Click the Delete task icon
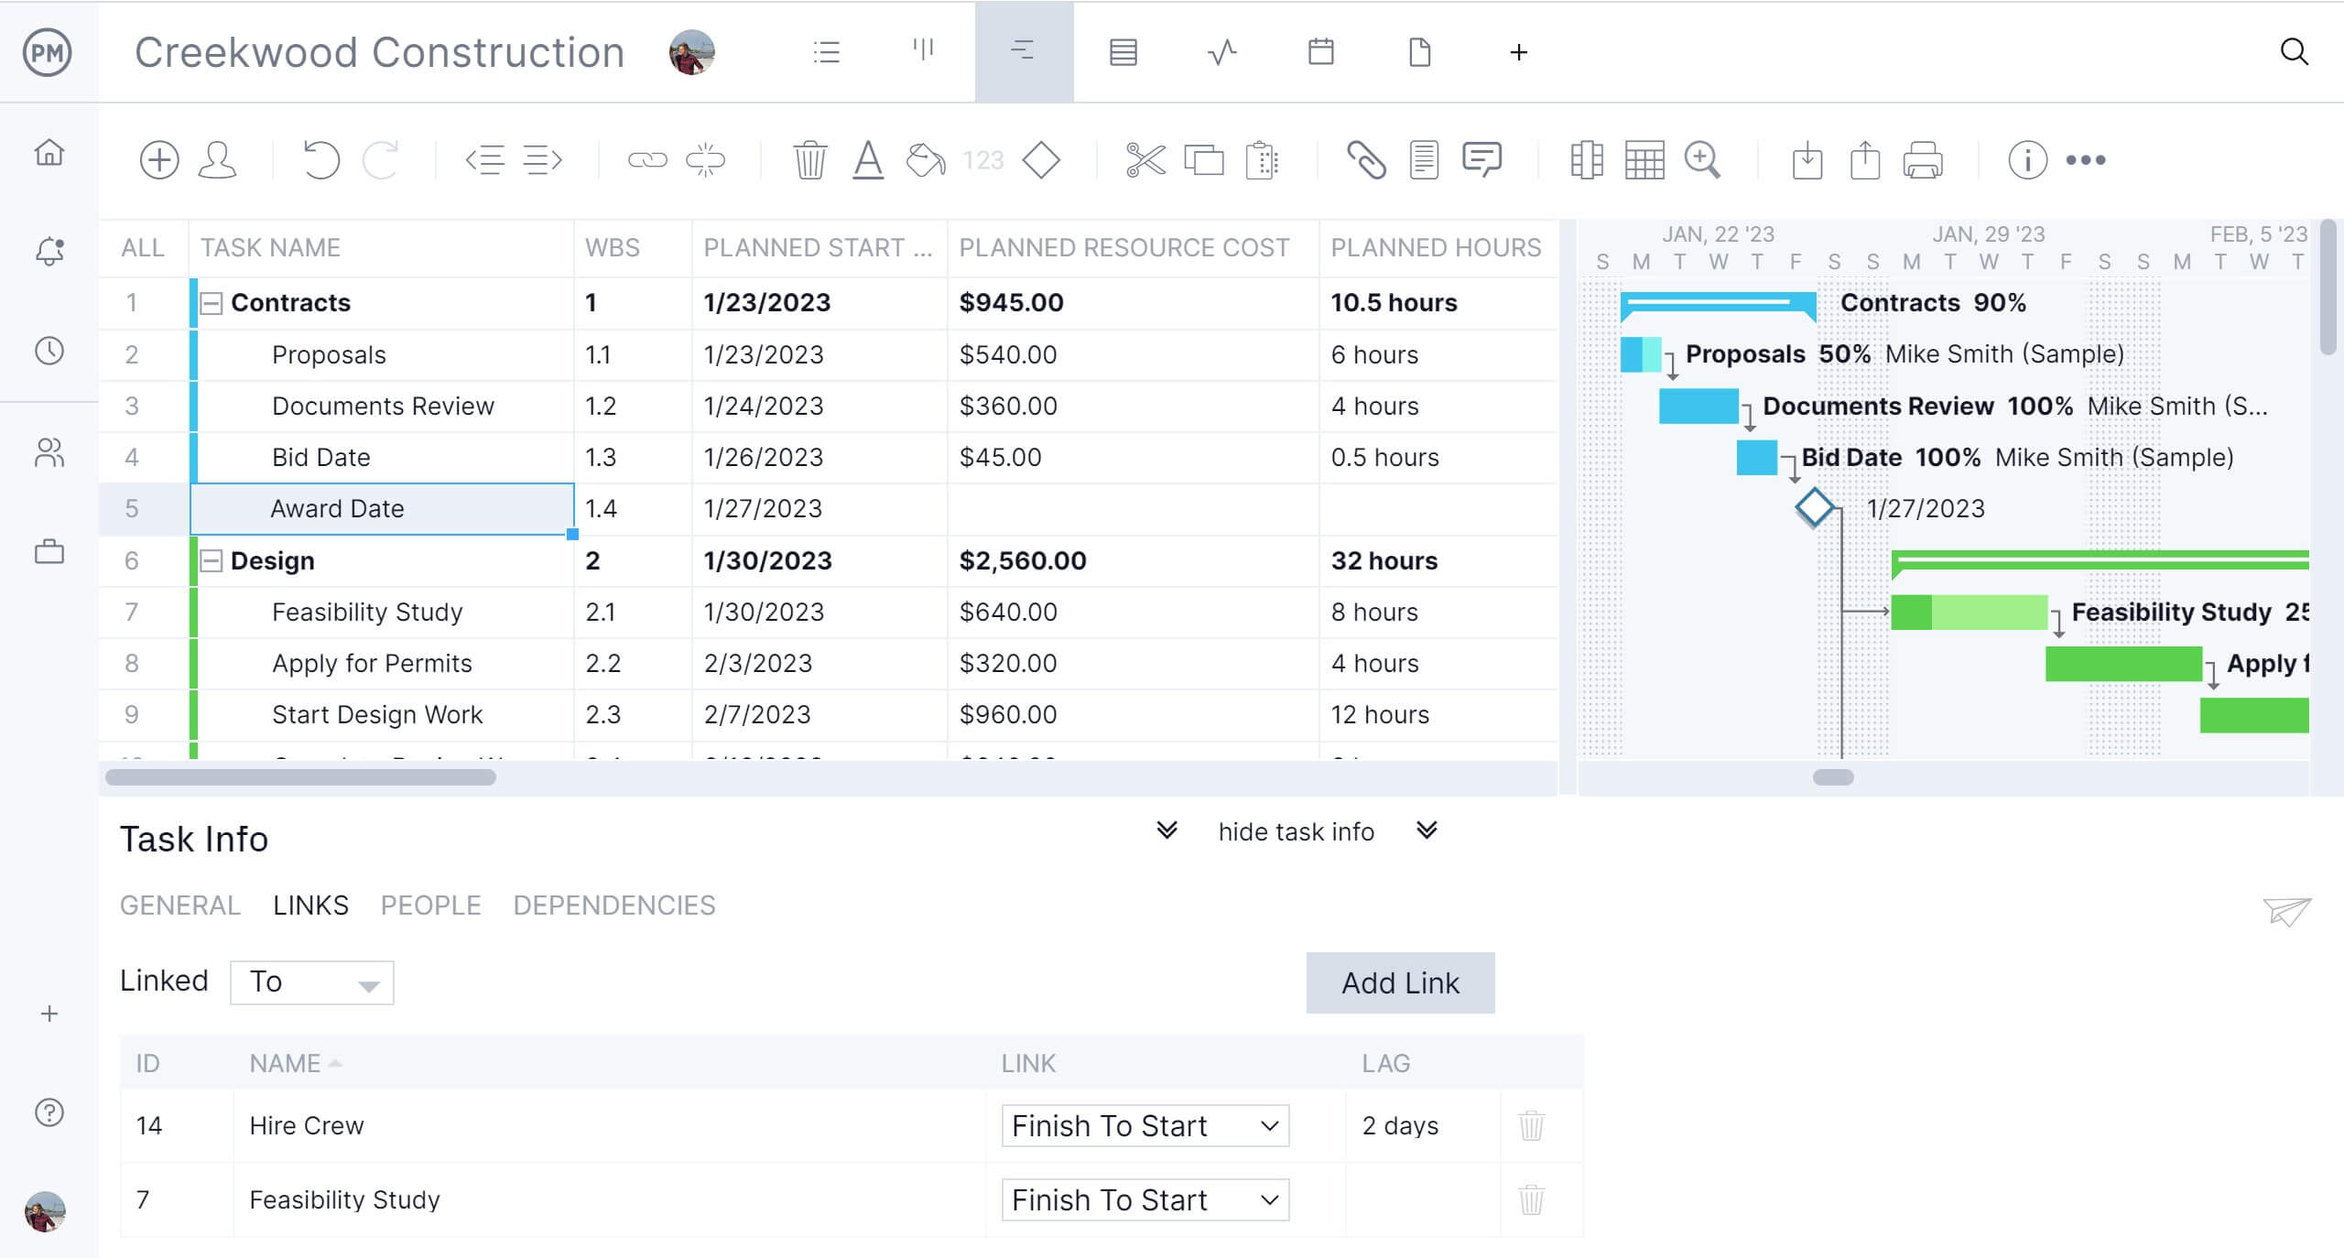The height and width of the screenshot is (1258, 2344). pos(809,159)
